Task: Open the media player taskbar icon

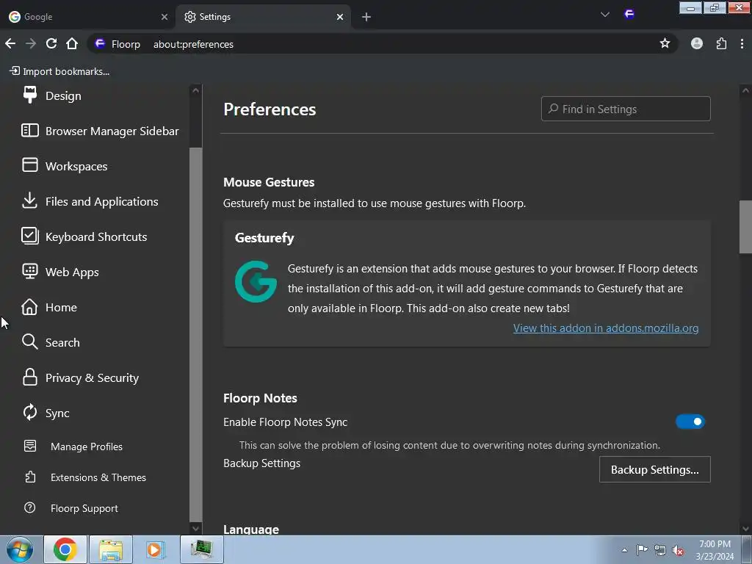Action: point(156,549)
